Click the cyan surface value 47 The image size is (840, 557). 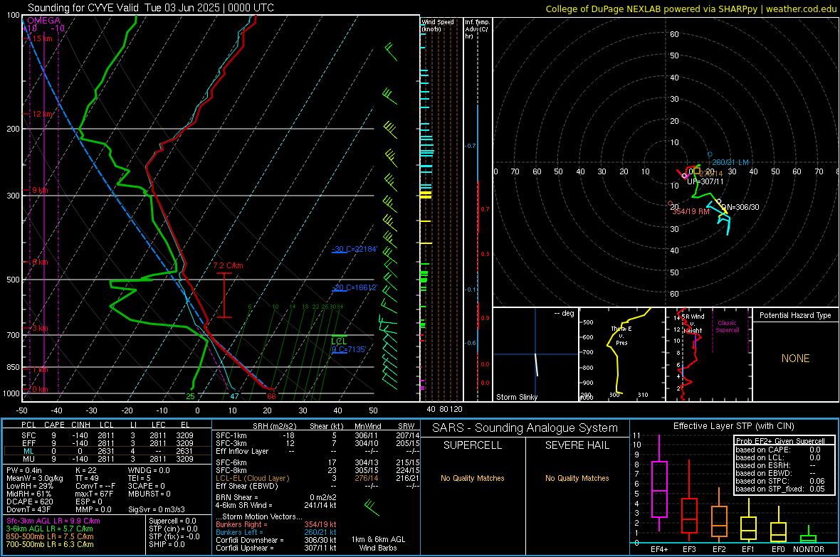234,396
